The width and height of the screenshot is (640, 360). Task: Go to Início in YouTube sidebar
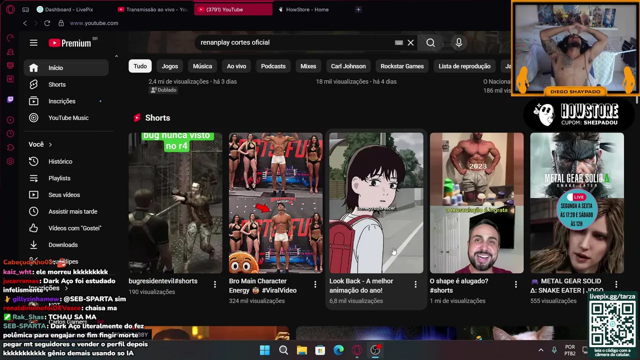[x=66, y=68]
